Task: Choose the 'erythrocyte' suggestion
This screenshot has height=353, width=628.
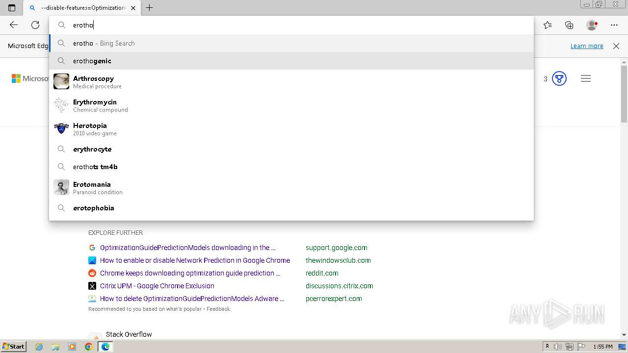Action: (291, 149)
